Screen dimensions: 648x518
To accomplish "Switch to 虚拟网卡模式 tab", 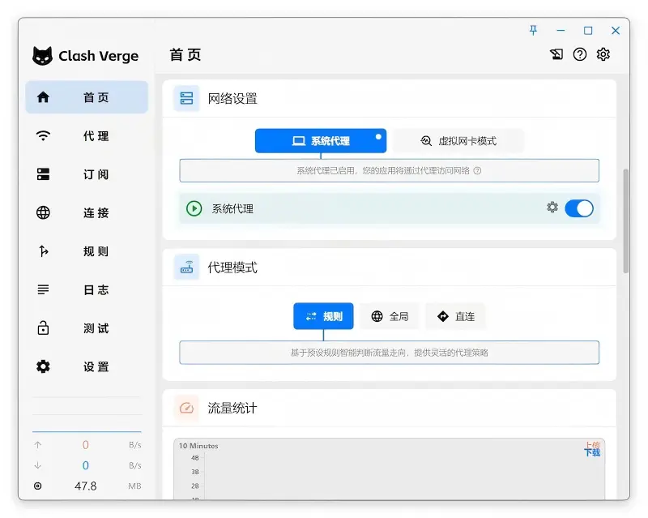I will (x=458, y=141).
